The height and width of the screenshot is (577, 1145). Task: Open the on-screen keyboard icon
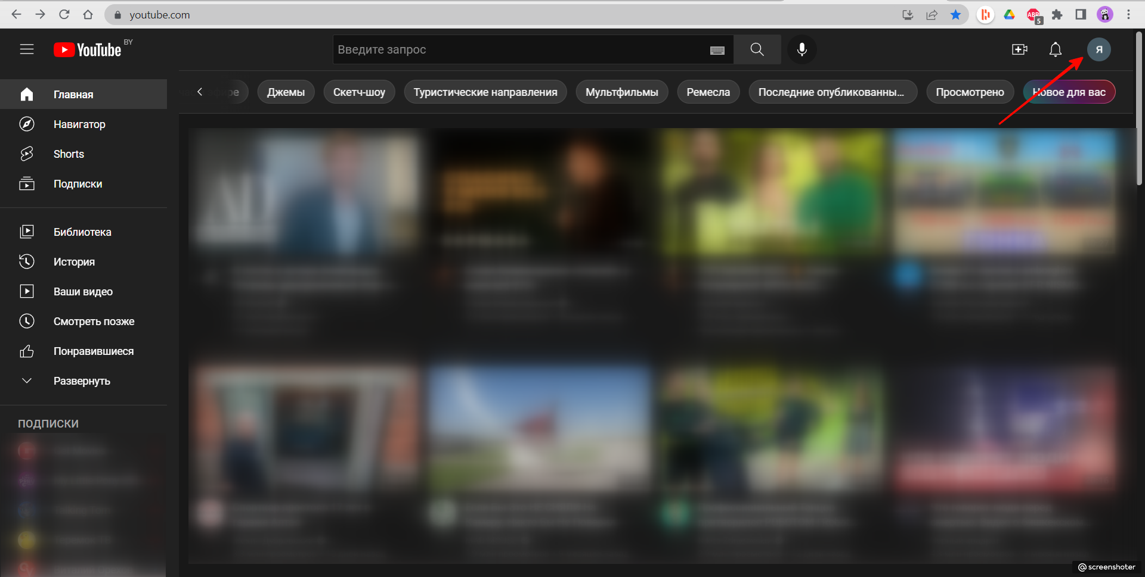pos(717,51)
